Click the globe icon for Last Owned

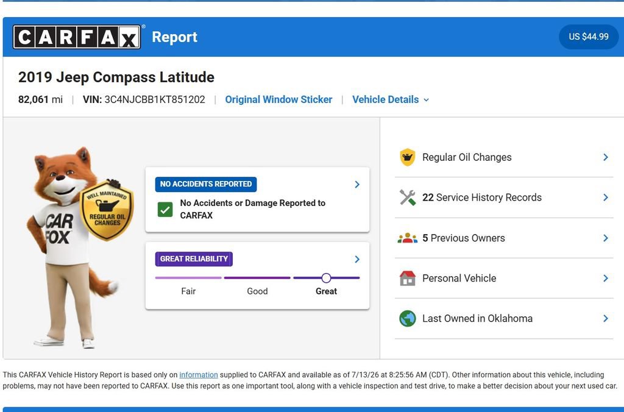[x=407, y=319]
